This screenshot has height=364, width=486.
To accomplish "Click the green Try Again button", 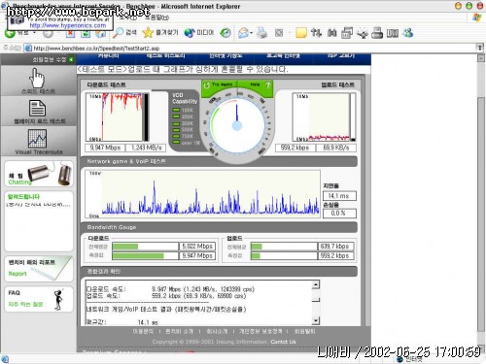I will 219,84.
